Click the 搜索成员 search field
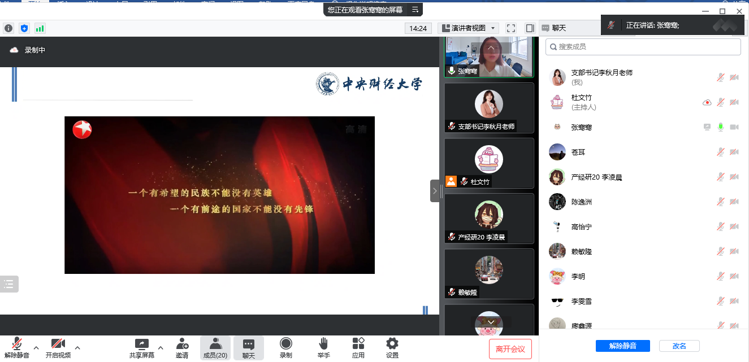 [643, 47]
